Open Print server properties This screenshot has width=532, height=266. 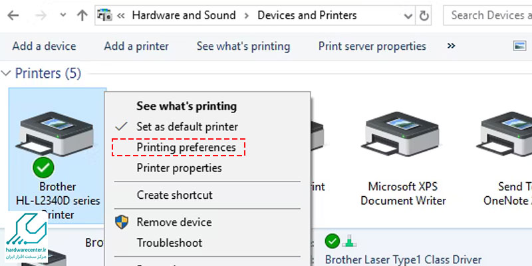tap(372, 46)
